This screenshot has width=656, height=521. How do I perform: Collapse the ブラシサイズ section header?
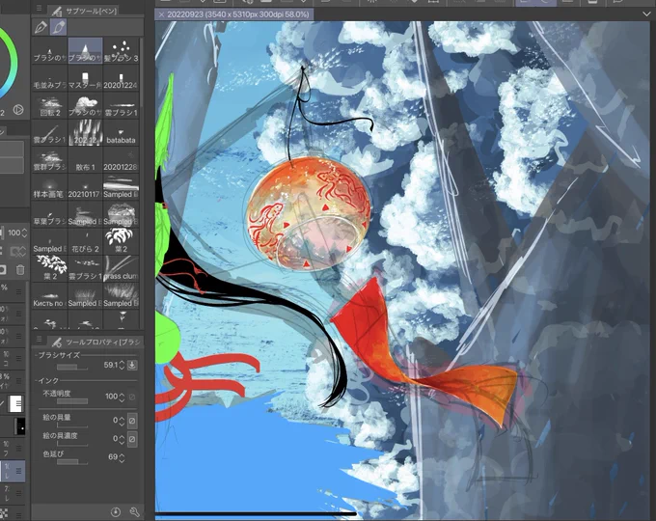tap(57, 355)
